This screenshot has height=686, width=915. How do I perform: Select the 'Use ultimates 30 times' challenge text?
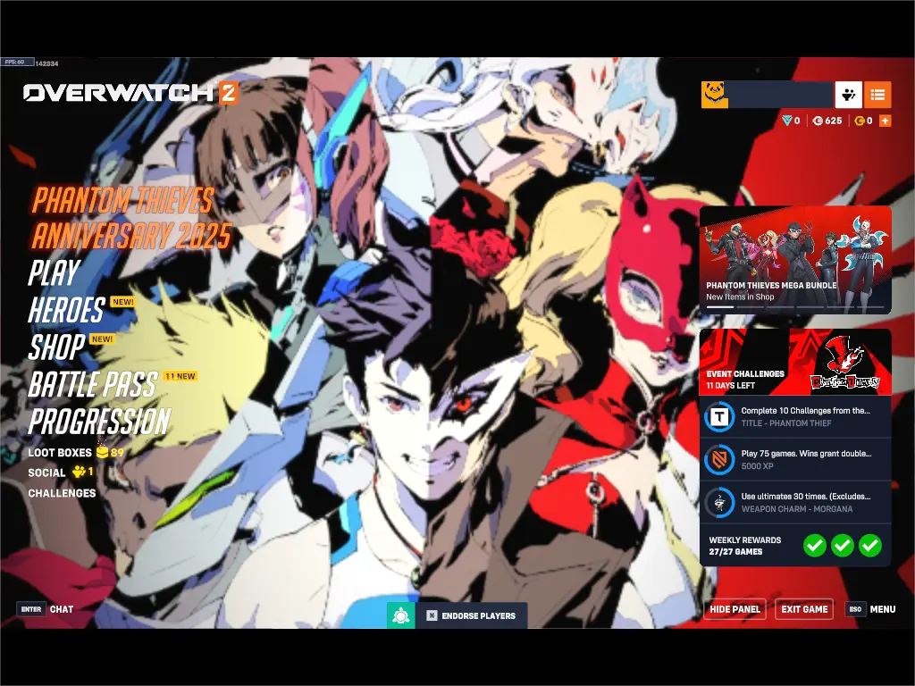click(x=806, y=497)
